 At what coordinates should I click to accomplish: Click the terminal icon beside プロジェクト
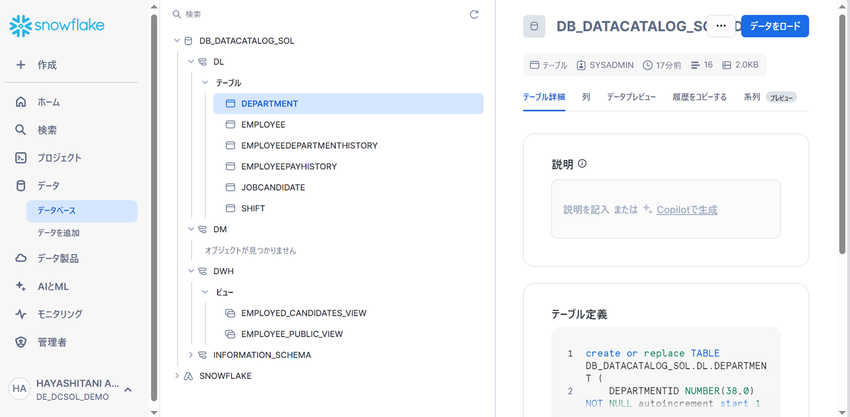click(x=21, y=158)
